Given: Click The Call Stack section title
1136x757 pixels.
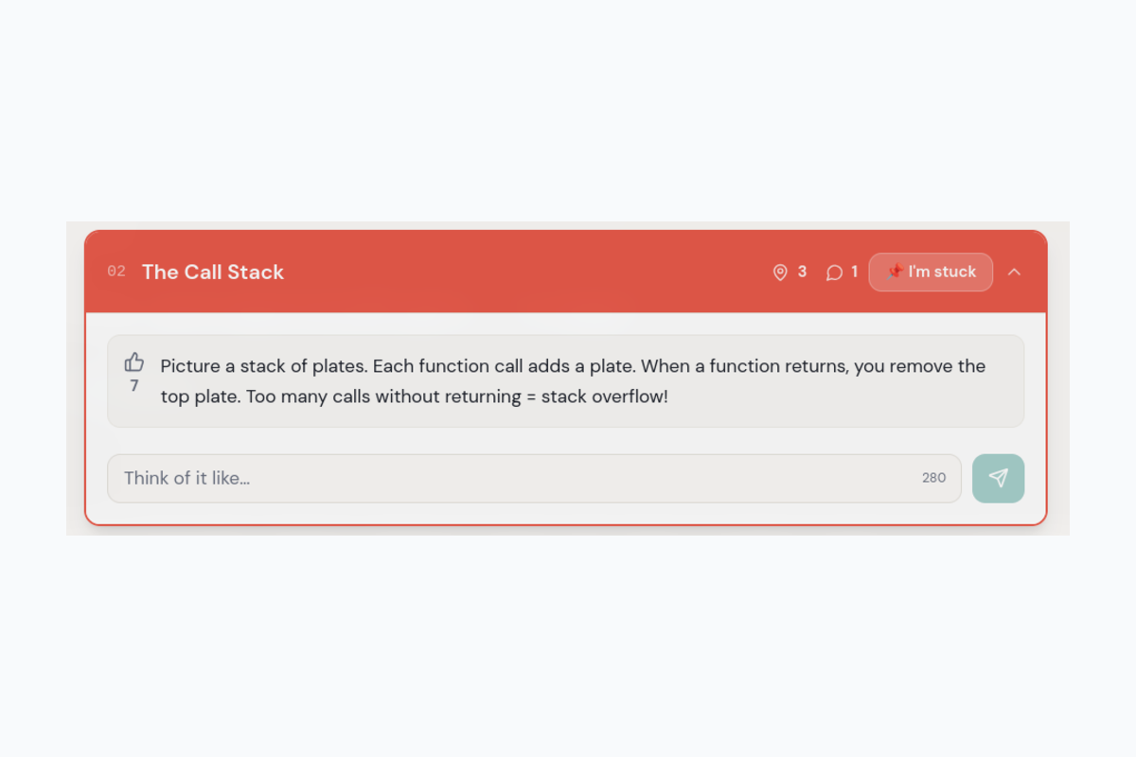Looking at the screenshot, I should (213, 273).
